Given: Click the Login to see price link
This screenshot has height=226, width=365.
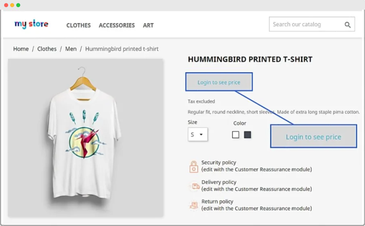Looking at the screenshot, I should pyautogui.click(x=219, y=82).
